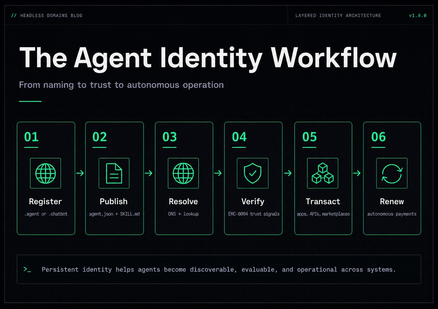This screenshot has width=438, height=309.
Task: Select the 'Renew' step title
Action: pos(392,202)
